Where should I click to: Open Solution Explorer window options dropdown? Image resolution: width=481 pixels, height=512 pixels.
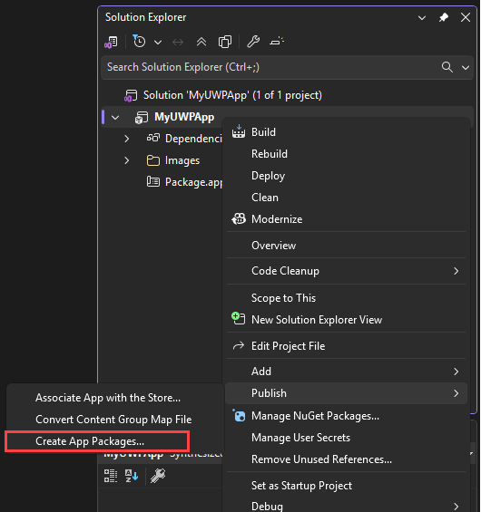coord(422,17)
